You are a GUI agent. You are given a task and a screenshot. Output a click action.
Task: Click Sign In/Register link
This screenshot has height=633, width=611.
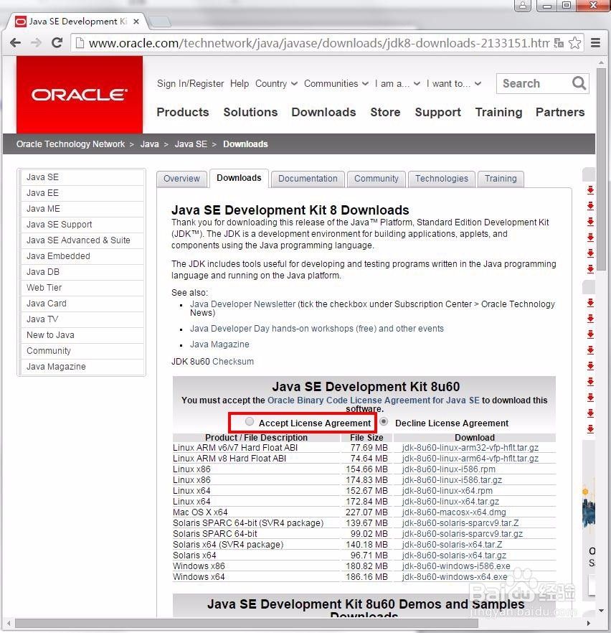(190, 83)
